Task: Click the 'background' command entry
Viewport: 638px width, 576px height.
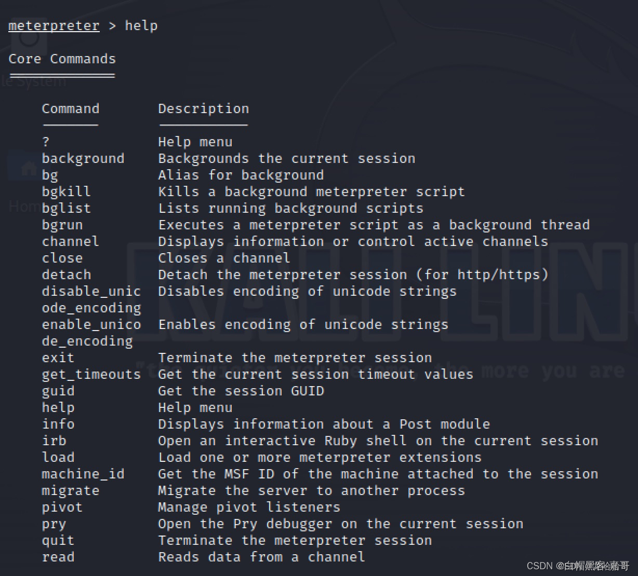Action: click(83, 158)
